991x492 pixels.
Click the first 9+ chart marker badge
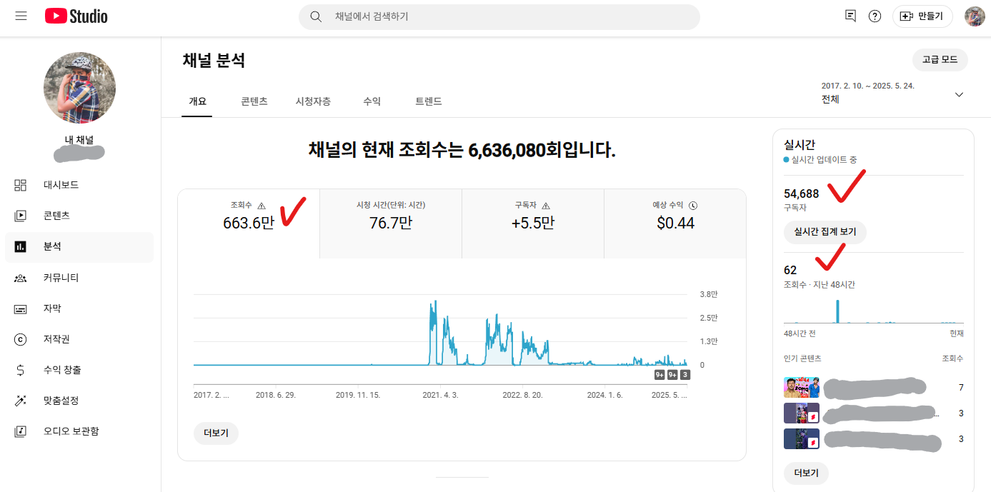[x=659, y=375]
